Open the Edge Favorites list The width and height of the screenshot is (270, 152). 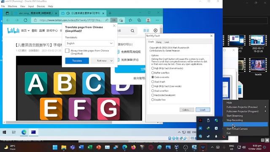click(130, 20)
